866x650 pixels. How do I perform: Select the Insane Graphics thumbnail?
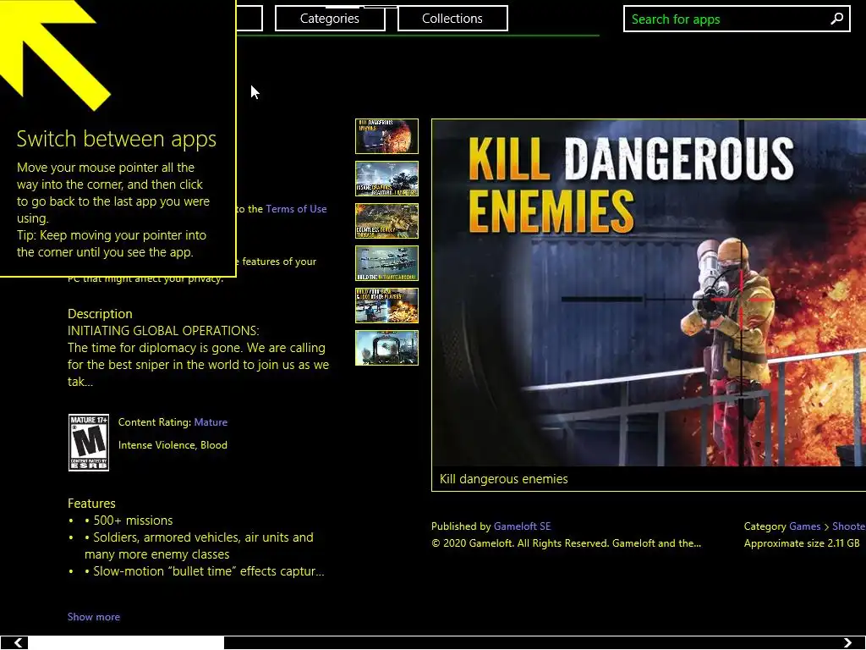(386, 179)
